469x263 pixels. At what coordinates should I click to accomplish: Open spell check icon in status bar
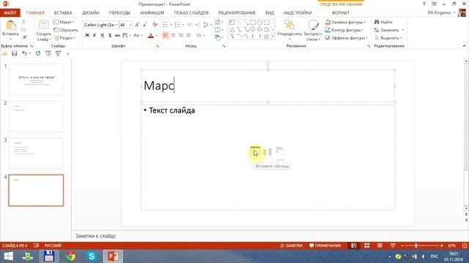(36, 245)
